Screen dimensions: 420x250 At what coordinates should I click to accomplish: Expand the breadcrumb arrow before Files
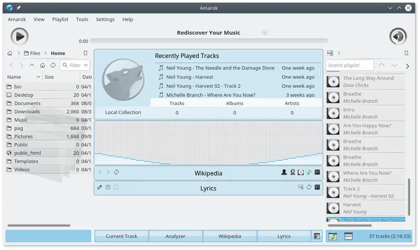pyautogui.click(x=19, y=53)
